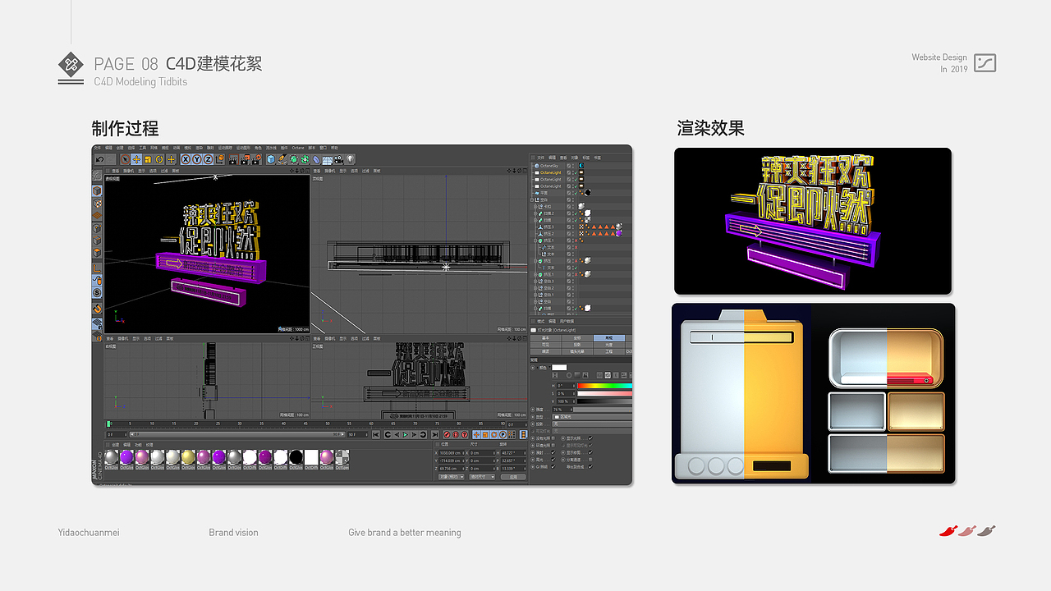Open the 对象(相对) coordinate mode dropdown

[451, 476]
